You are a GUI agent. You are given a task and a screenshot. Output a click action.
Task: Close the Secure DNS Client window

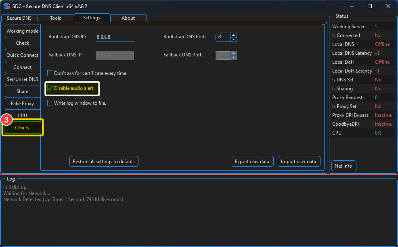coord(388,6)
